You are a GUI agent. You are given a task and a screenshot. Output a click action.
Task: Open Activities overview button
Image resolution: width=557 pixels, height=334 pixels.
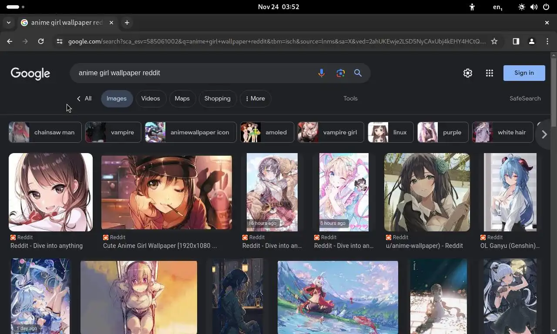pyautogui.click(x=16, y=7)
